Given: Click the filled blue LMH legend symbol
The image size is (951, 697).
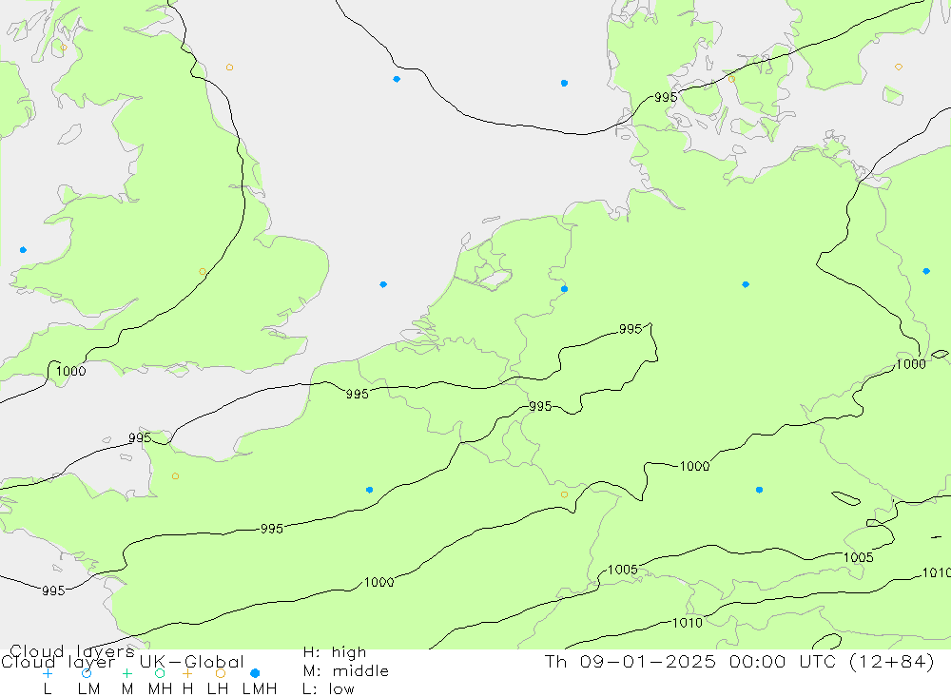Looking at the screenshot, I should (255, 673).
